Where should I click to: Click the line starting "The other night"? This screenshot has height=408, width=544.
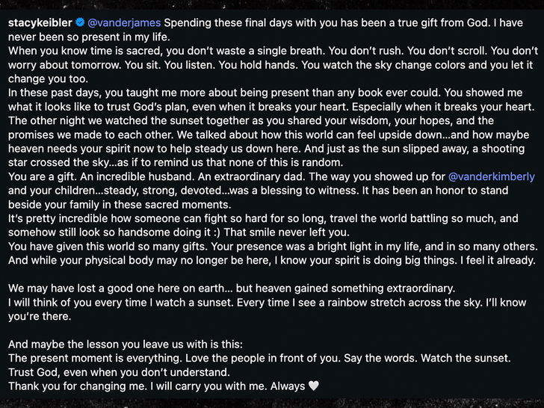pos(224,120)
